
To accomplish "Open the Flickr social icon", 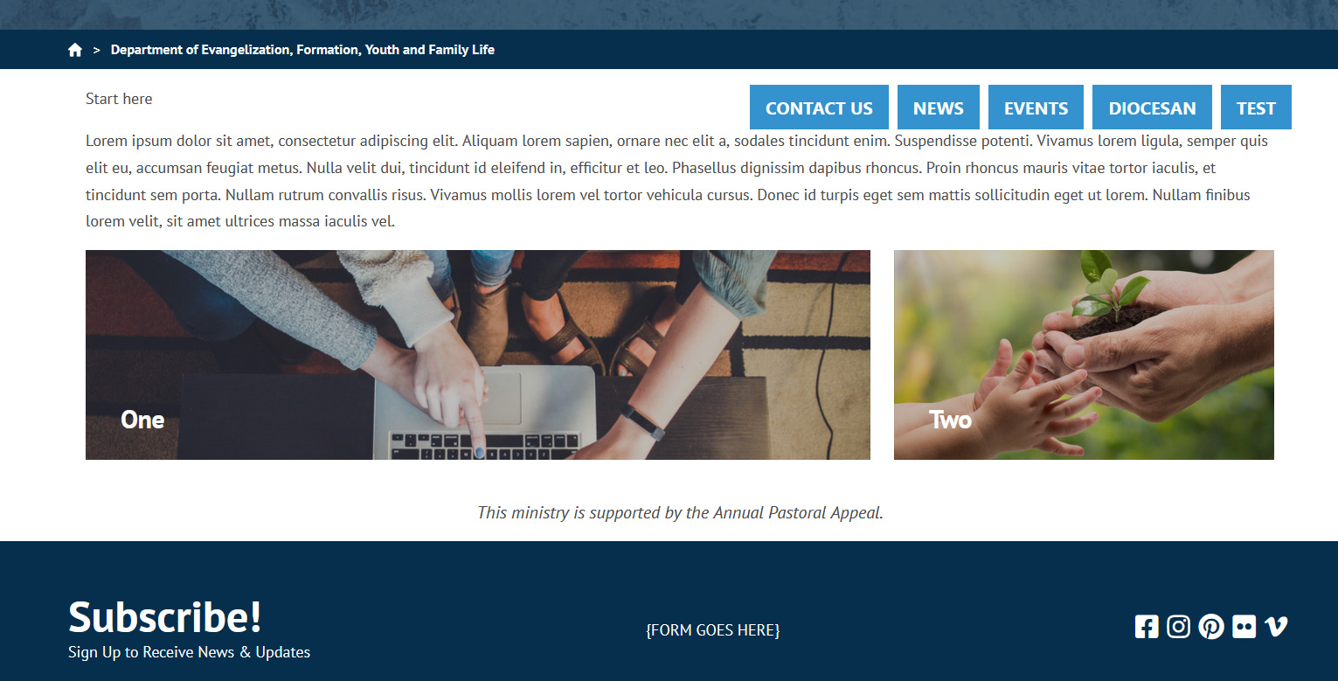I will click(1244, 626).
